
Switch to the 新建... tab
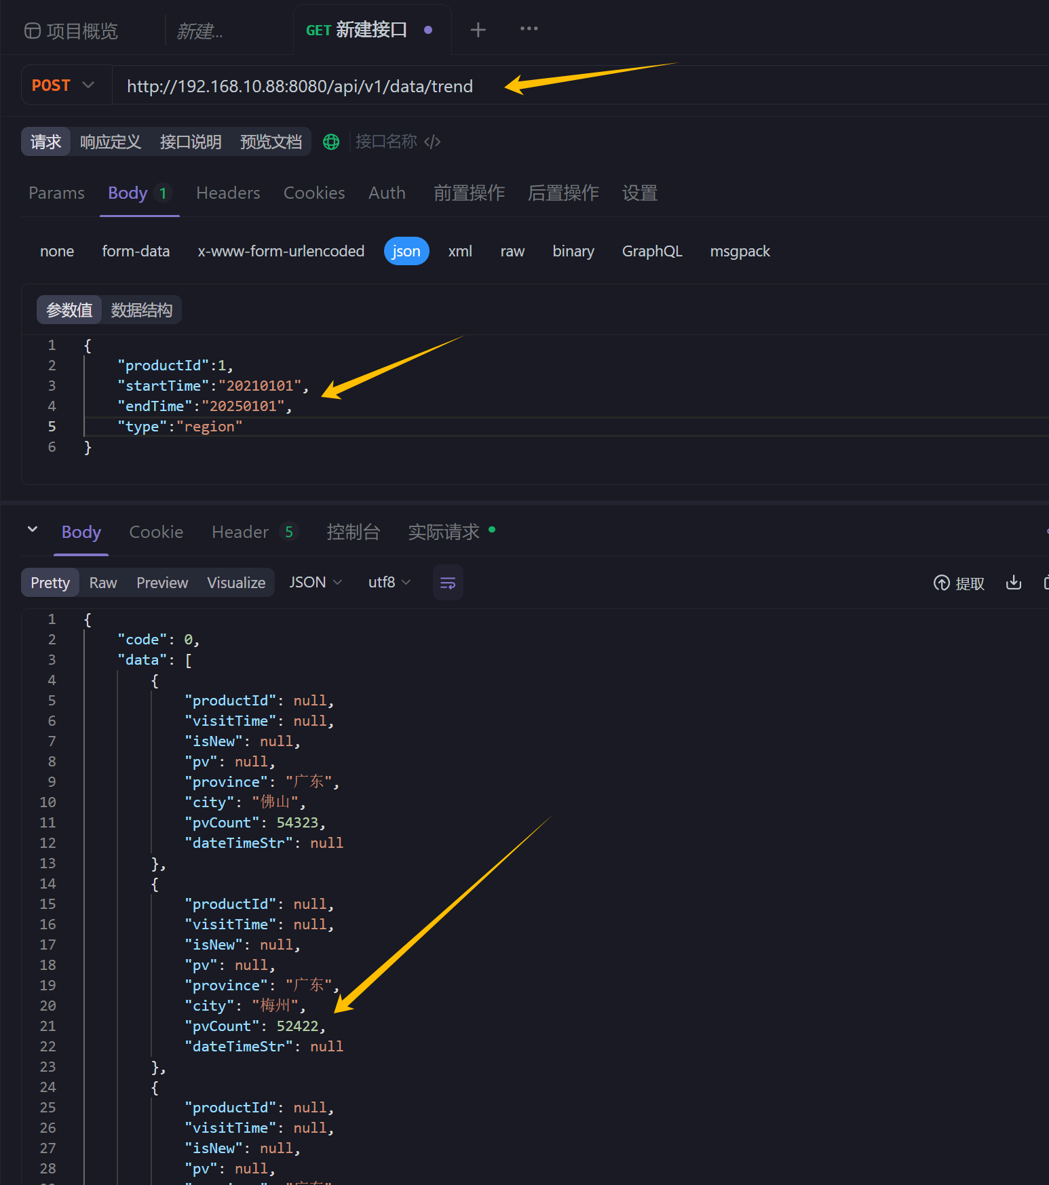[x=199, y=31]
